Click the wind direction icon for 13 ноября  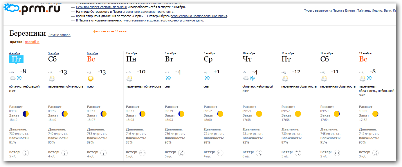tap(375, 153)
